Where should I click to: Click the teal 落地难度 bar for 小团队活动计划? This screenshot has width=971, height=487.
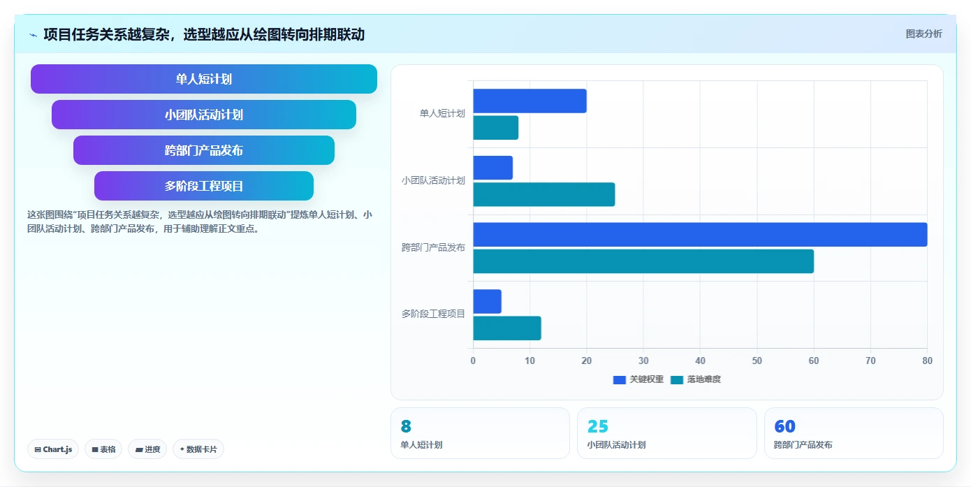[x=544, y=194]
